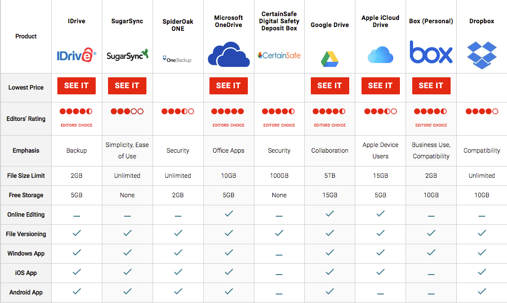Viewport: 507px width, 303px height.
Task: Click the SpiderOak One Backup logo
Action: (x=177, y=59)
